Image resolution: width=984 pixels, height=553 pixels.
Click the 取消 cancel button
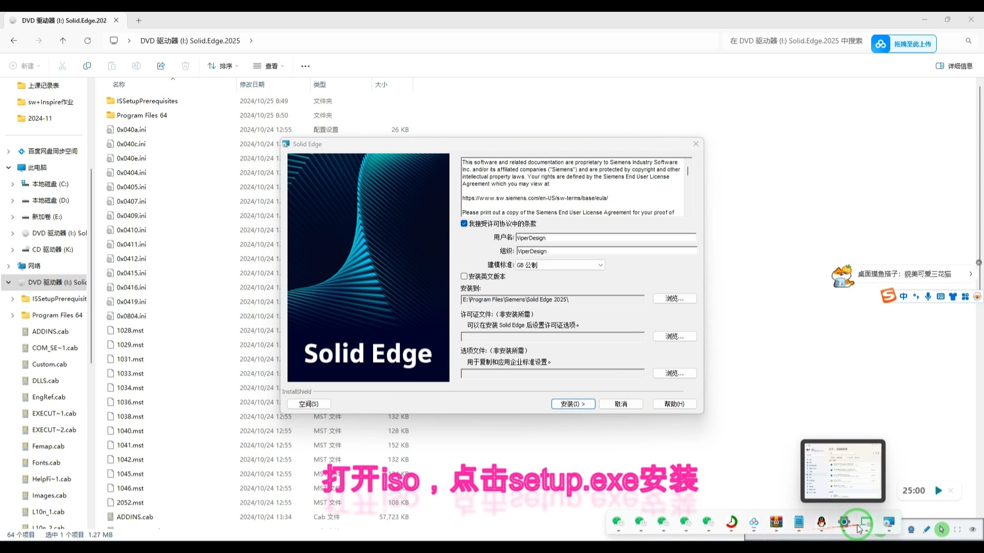pos(621,404)
